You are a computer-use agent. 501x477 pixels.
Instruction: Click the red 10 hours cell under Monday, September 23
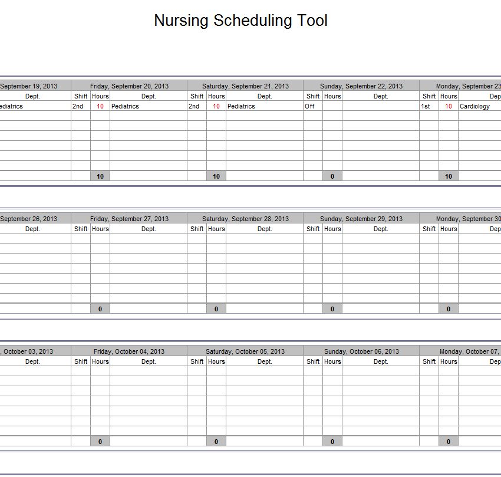point(449,106)
